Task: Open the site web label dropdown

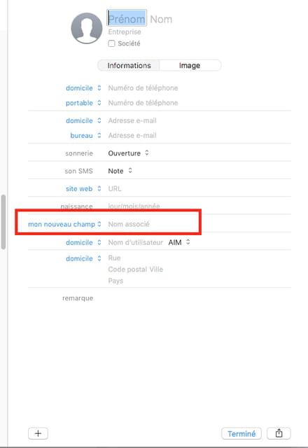Action: pos(83,188)
